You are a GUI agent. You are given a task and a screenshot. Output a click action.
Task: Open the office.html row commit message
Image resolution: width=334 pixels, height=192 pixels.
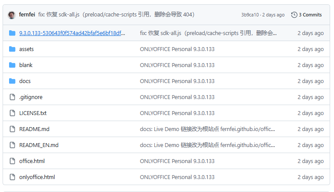point(177,161)
